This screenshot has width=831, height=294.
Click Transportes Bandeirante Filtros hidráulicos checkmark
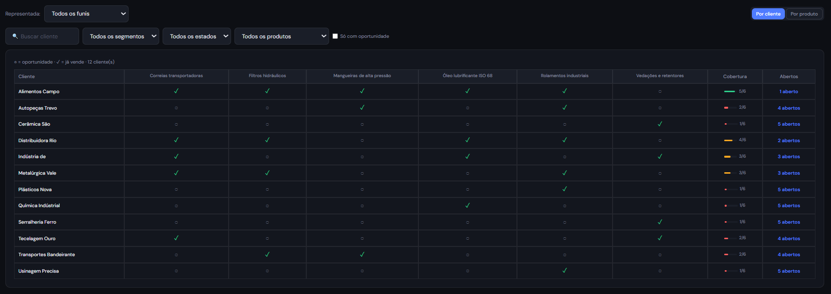267,254
